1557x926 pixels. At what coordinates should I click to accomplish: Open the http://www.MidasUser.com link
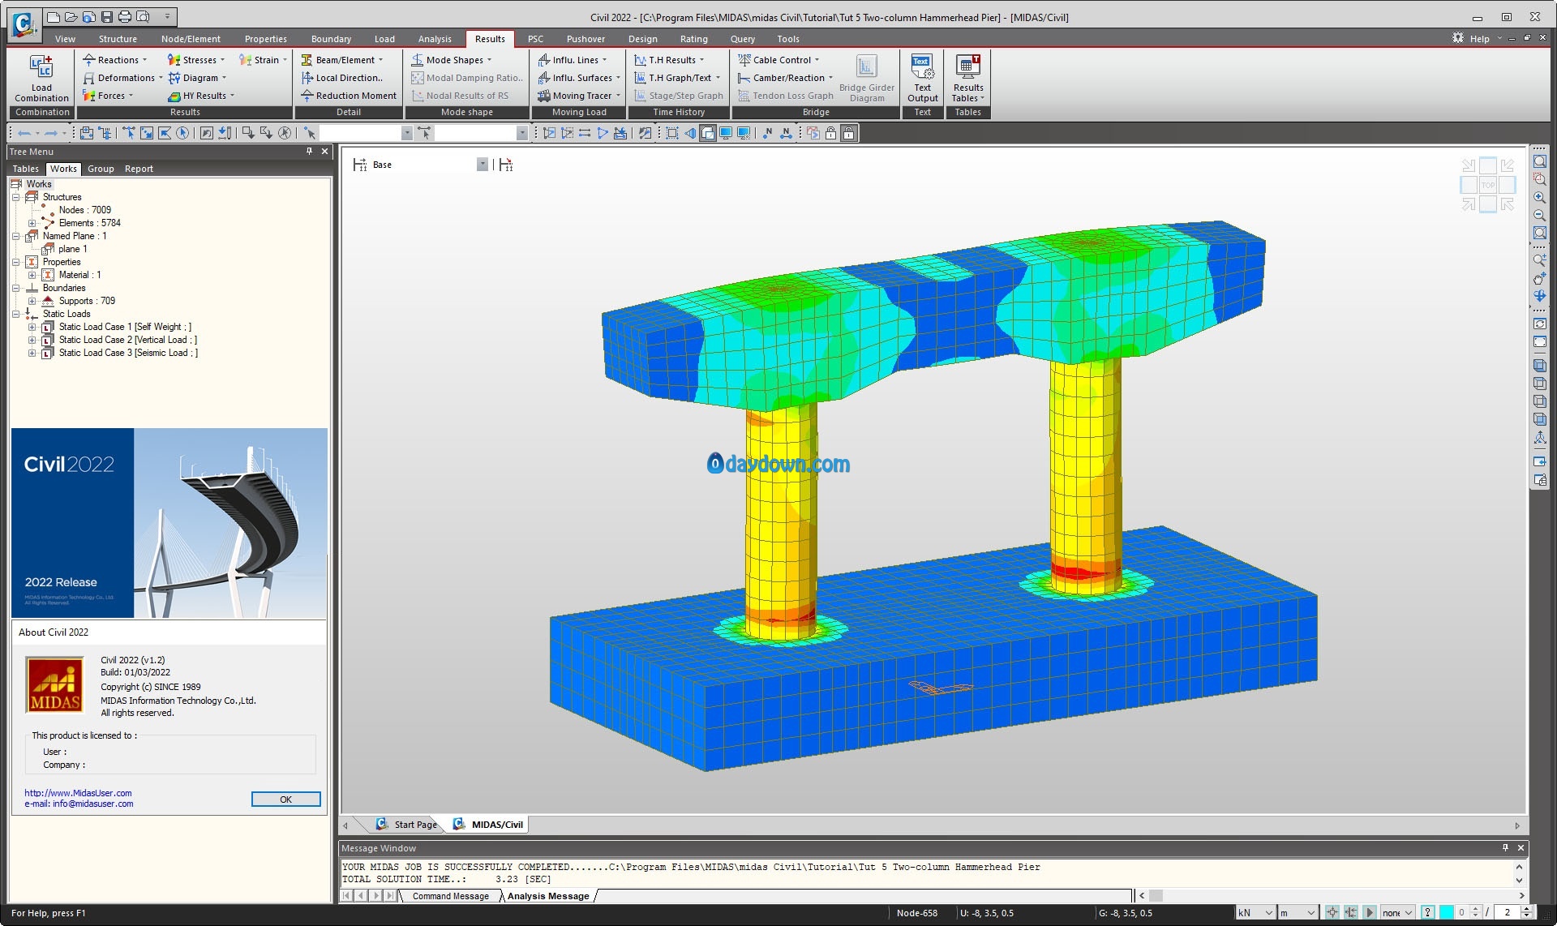tap(78, 793)
